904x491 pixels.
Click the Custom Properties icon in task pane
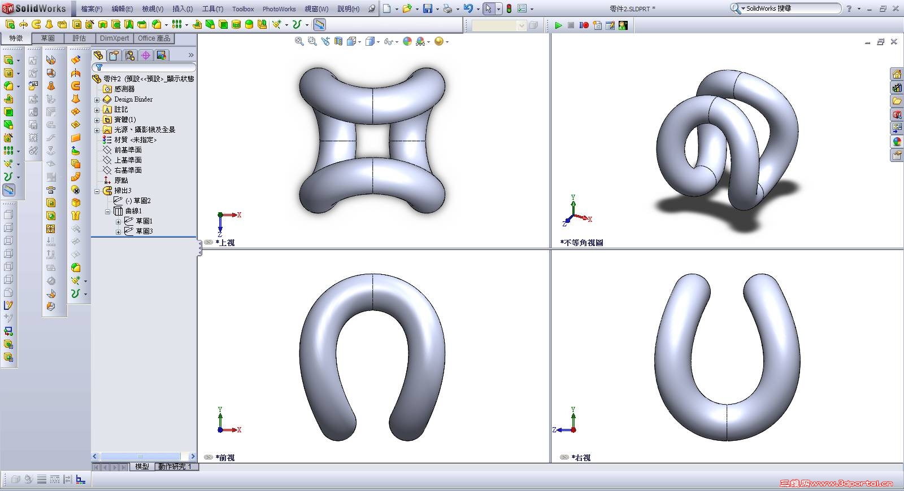[x=897, y=155]
